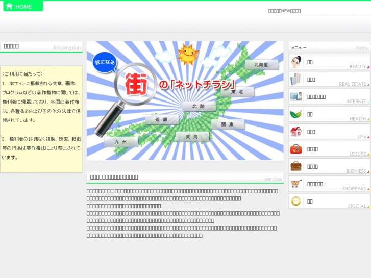The height and width of the screenshot is (278, 371).
Task: Click the smiling sun graphic
Action: click(188, 54)
